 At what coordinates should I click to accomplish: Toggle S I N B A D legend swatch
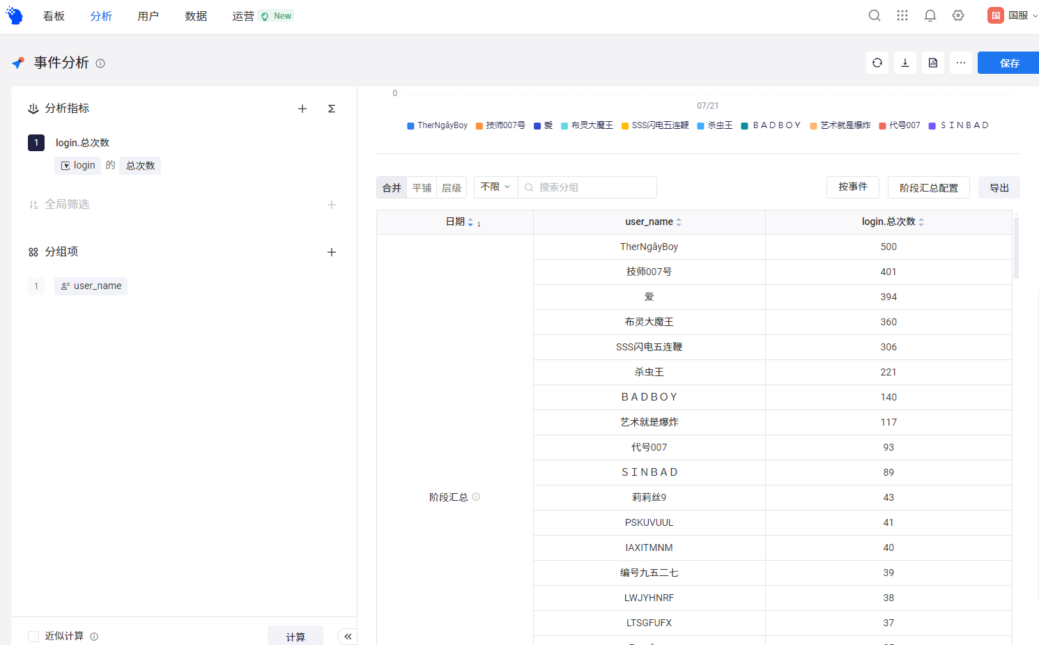point(932,126)
